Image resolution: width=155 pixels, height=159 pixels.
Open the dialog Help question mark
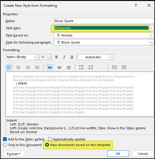click(x=136, y=5)
